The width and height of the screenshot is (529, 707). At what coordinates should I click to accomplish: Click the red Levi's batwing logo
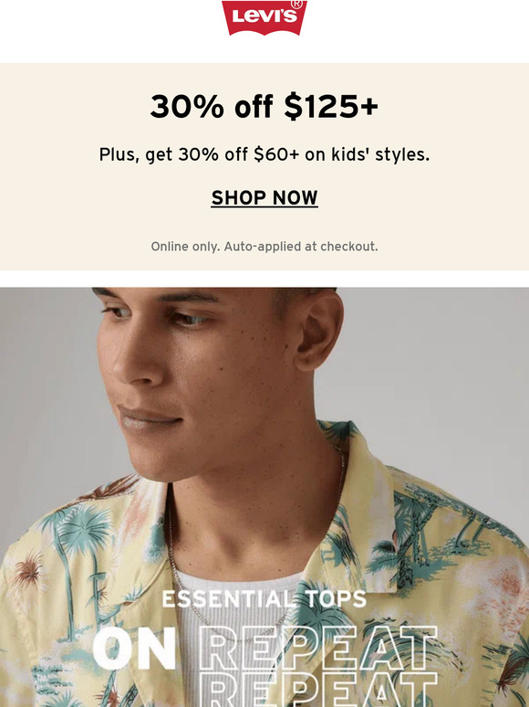tap(264, 17)
